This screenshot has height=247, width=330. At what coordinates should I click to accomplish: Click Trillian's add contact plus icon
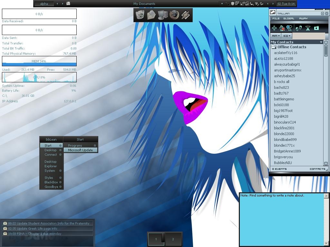click(x=274, y=28)
